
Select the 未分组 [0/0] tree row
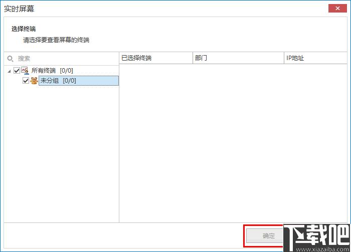point(79,81)
